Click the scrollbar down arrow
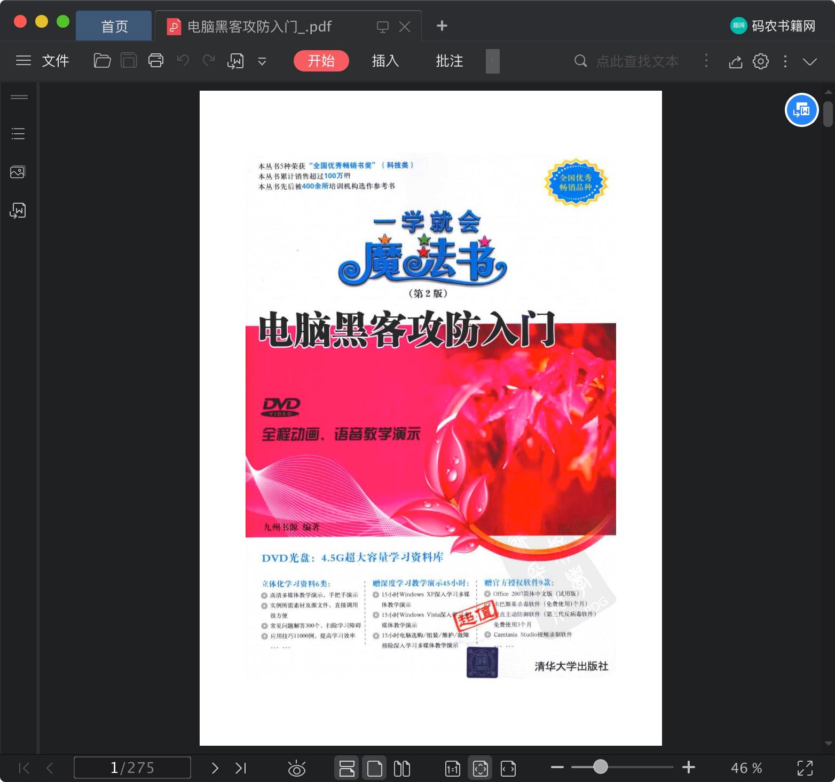Viewport: 835px width, 782px height. coord(828,743)
